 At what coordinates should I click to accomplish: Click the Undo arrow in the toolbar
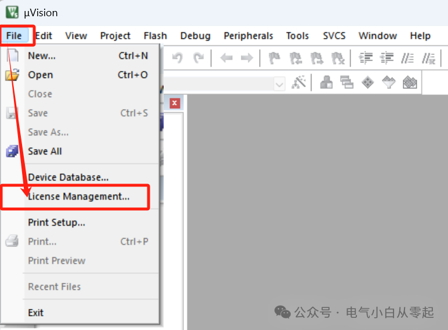[x=178, y=58]
